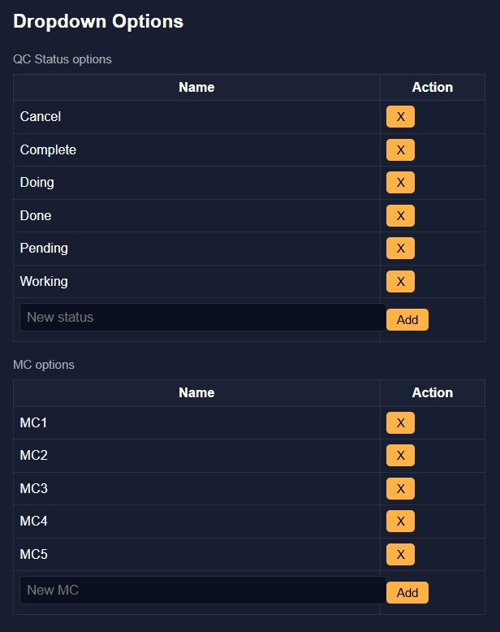The image size is (500, 632).
Task: Delete the MC5 option
Action: 400,555
